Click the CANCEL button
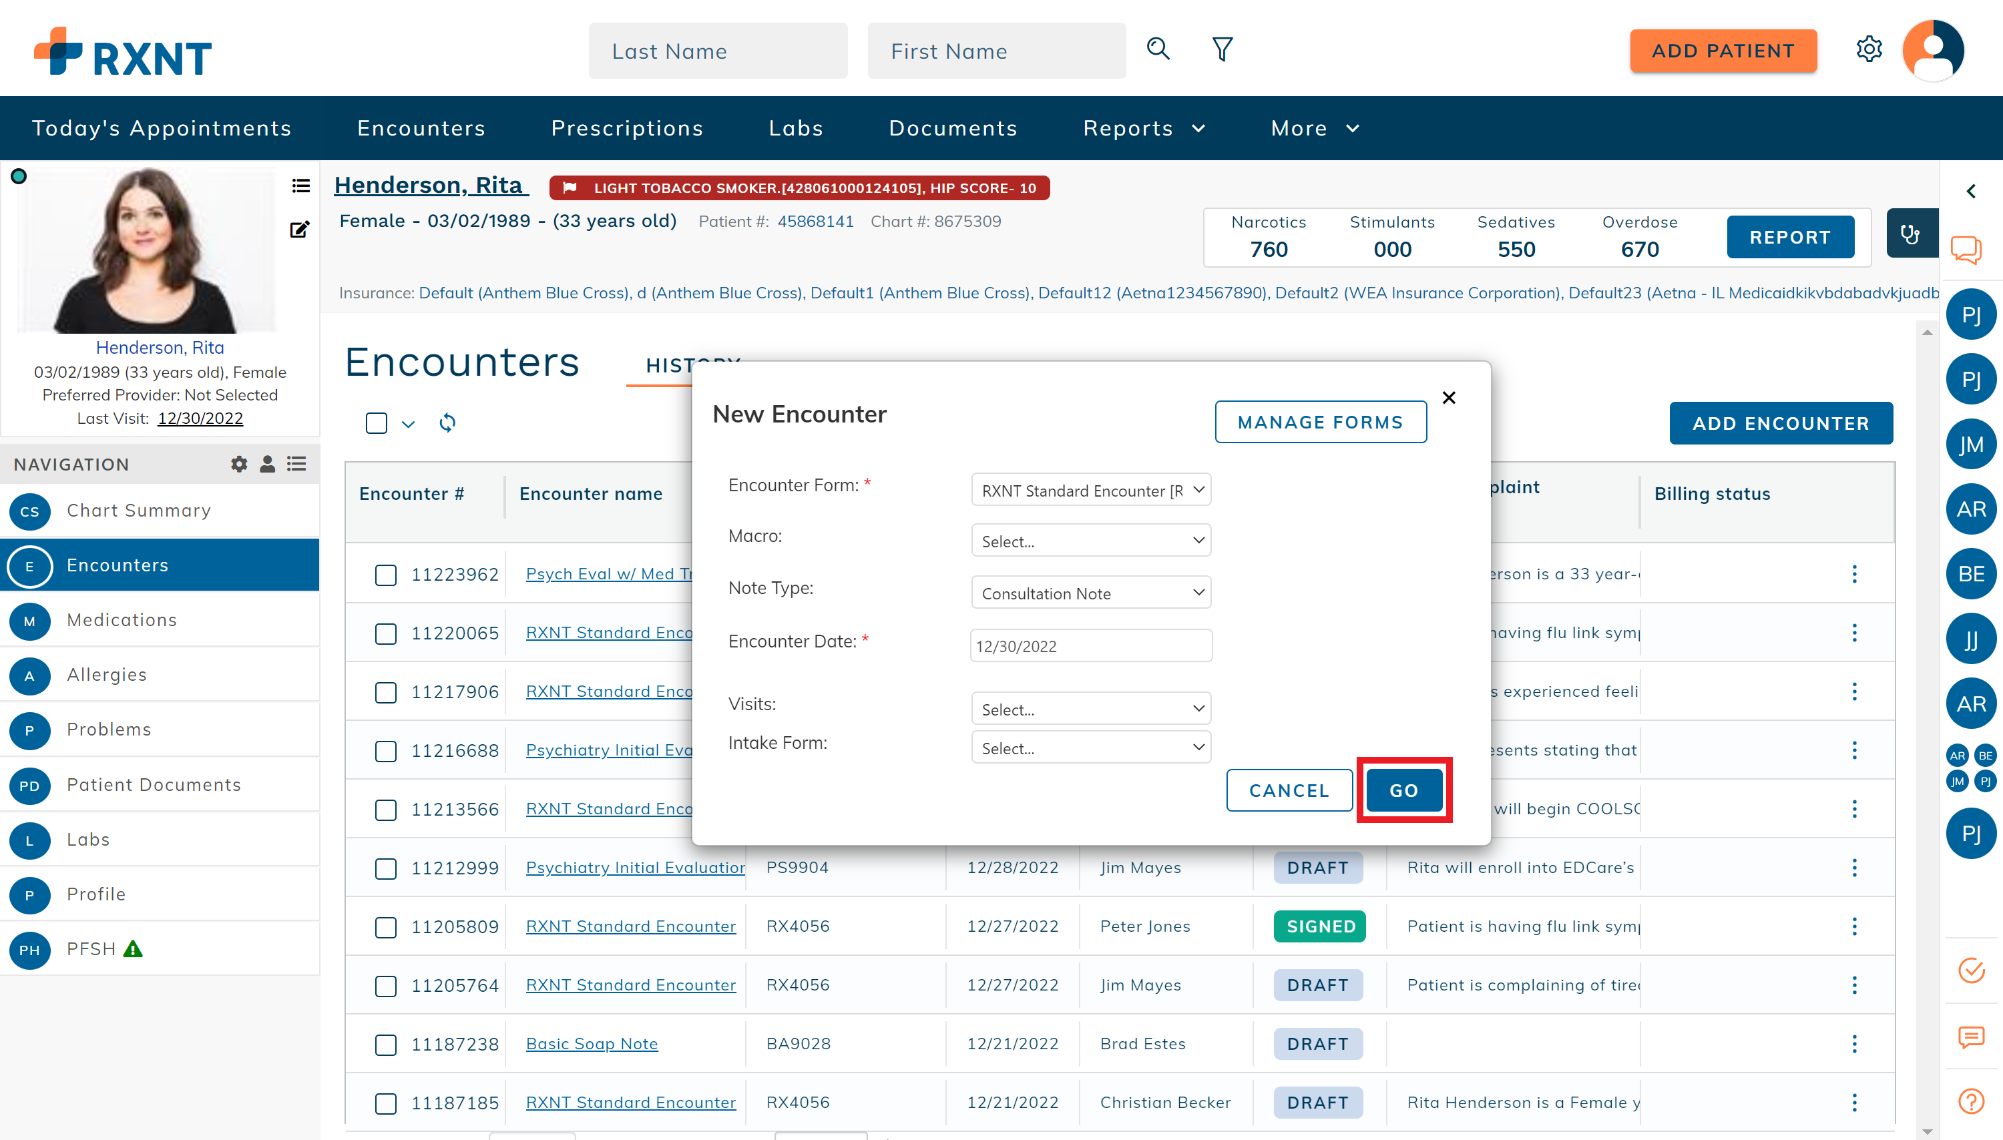The width and height of the screenshot is (2003, 1140). click(x=1289, y=790)
